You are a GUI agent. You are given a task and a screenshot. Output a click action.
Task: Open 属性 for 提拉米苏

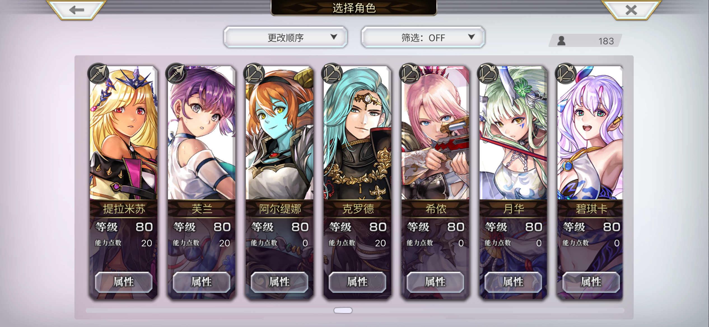click(x=123, y=282)
